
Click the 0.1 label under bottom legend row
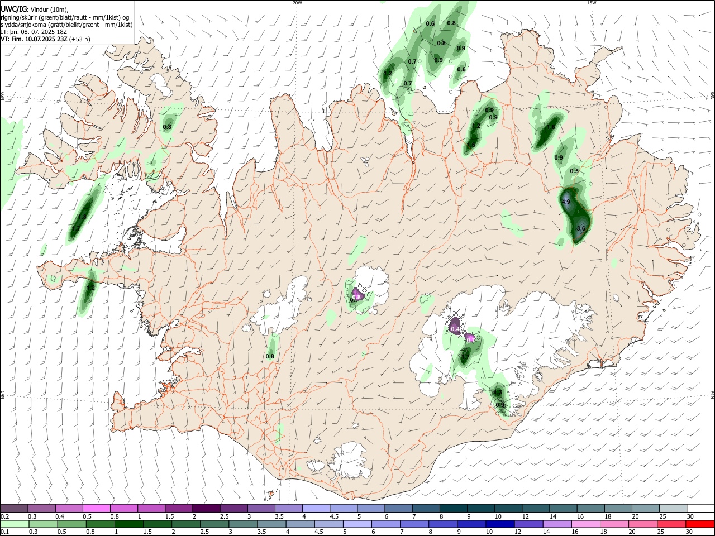[4, 533]
